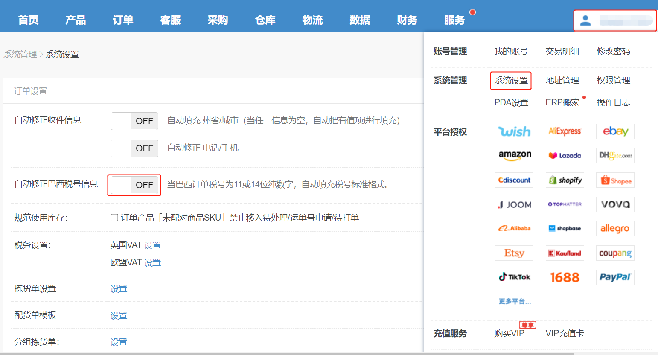The height and width of the screenshot is (355, 658).
Task: Open Alibaba platform authorization
Action: (514, 229)
